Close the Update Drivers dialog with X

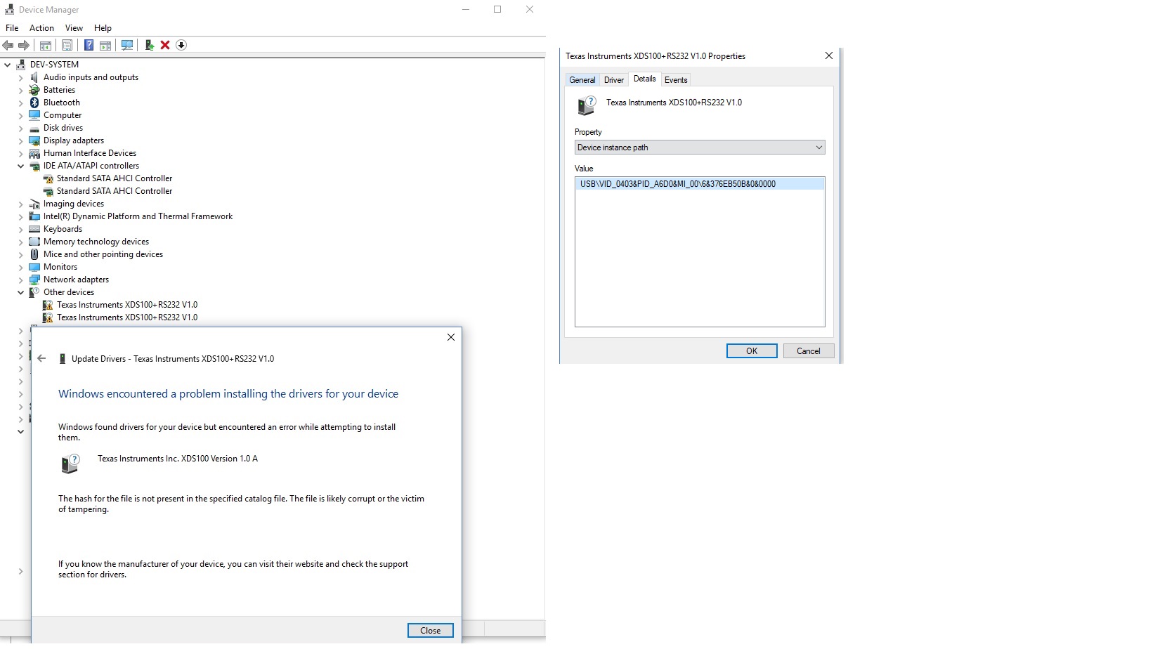pos(451,337)
